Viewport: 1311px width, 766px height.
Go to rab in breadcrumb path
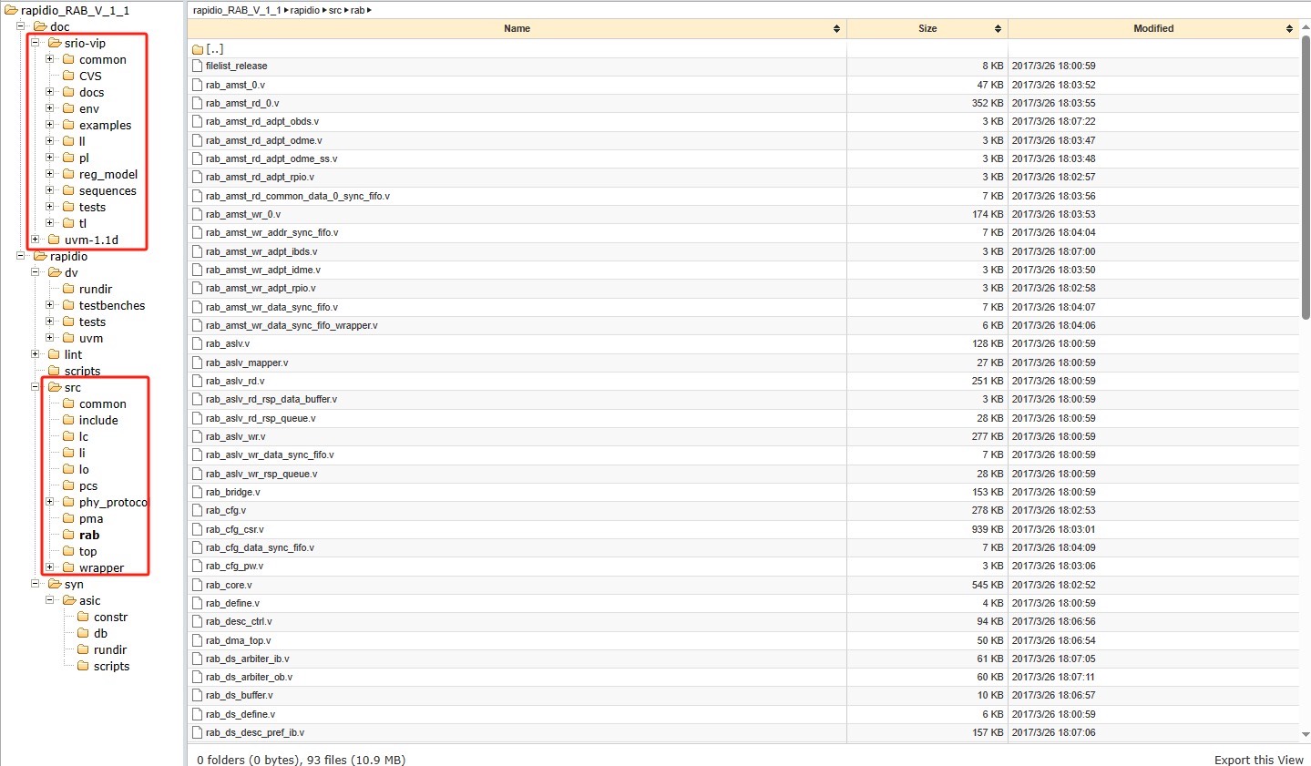[x=357, y=10]
